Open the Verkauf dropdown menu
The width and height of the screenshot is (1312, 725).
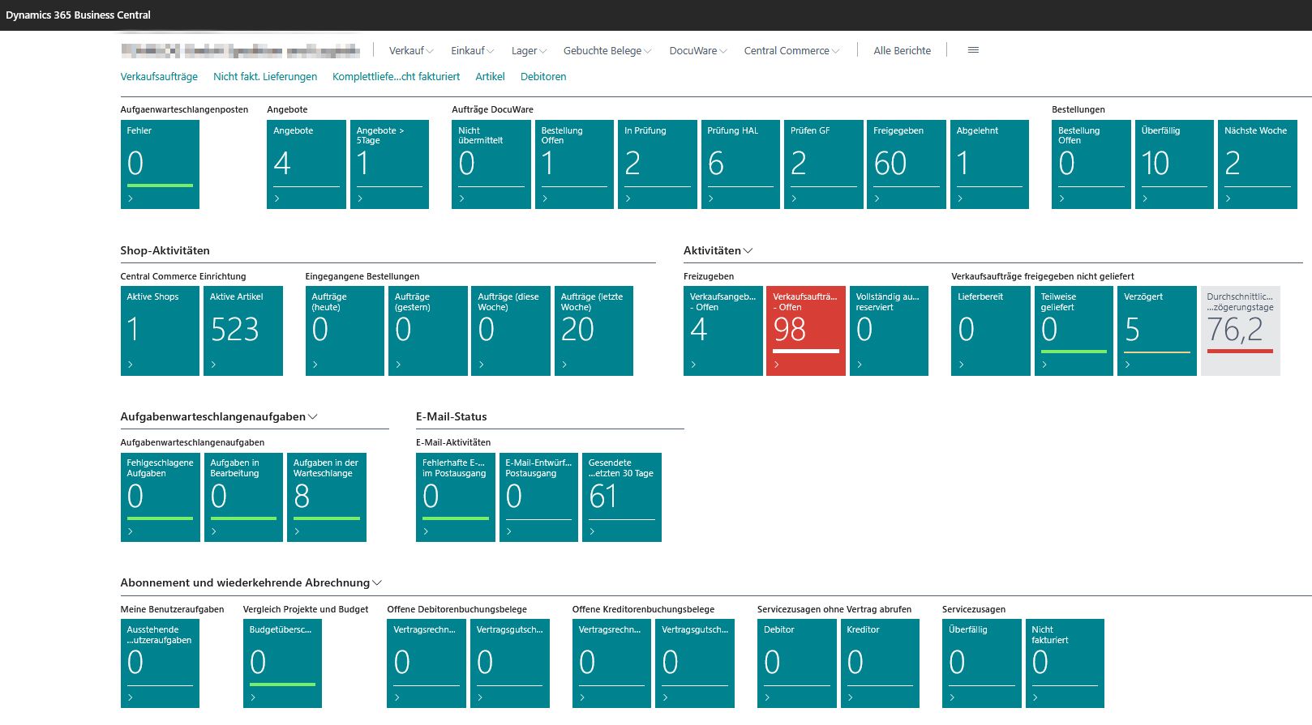[410, 51]
